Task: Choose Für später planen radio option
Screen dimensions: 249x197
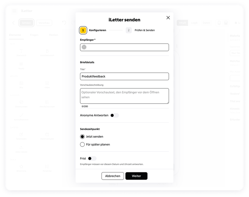Action: pyautogui.click(x=82, y=144)
